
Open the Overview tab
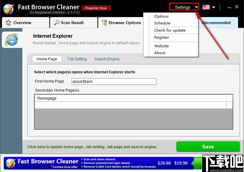[25, 23]
